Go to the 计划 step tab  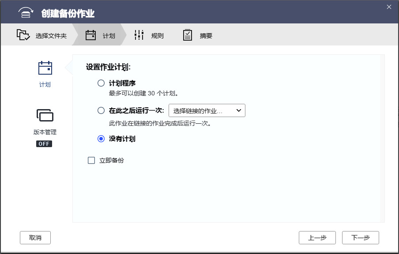click(100, 35)
